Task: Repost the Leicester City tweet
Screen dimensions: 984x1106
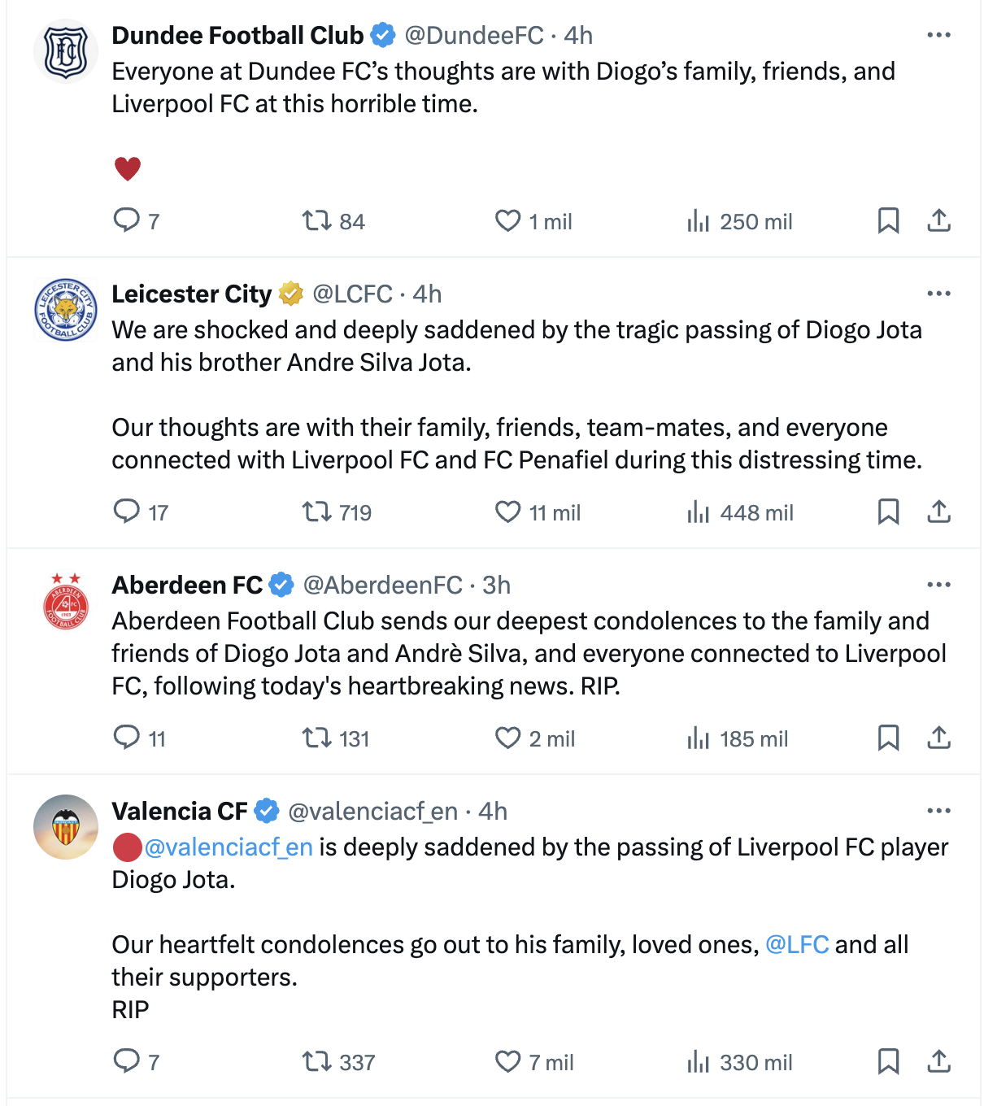Action: click(x=316, y=512)
